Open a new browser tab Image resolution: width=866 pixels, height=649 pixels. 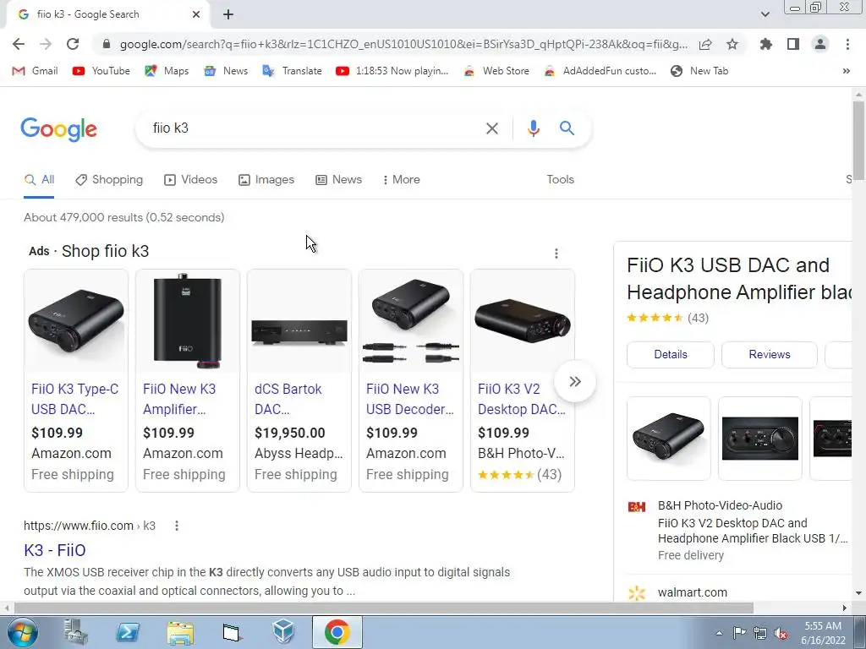(228, 14)
